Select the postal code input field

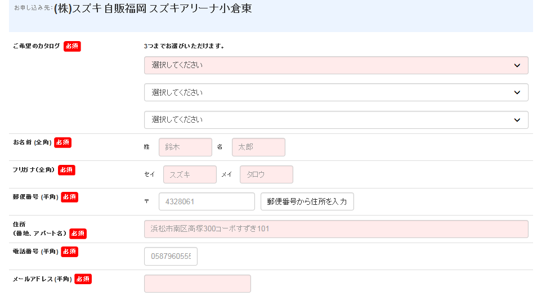(207, 201)
